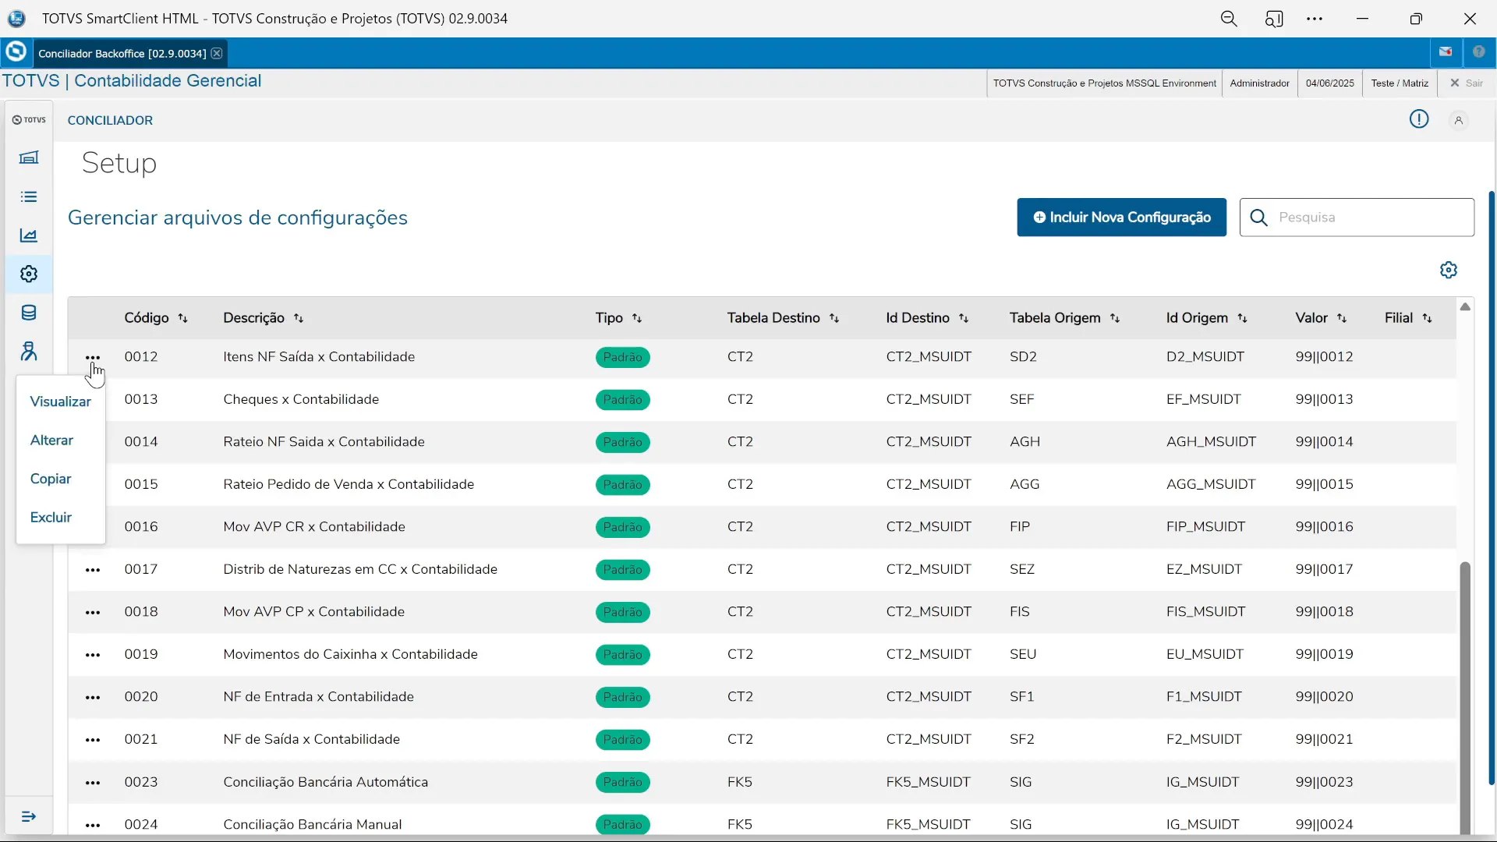This screenshot has height=842, width=1497.
Task: Click the Incluir Nova Configuração button
Action: tap(1121, 218)
